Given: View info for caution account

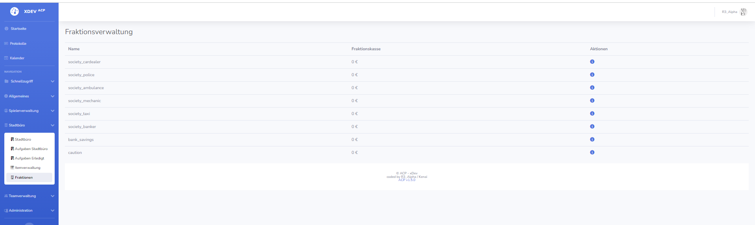Looking at the screenshot, I should coord(592,152).
